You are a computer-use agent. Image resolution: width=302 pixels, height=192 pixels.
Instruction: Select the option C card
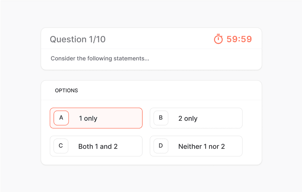point(96,146)
